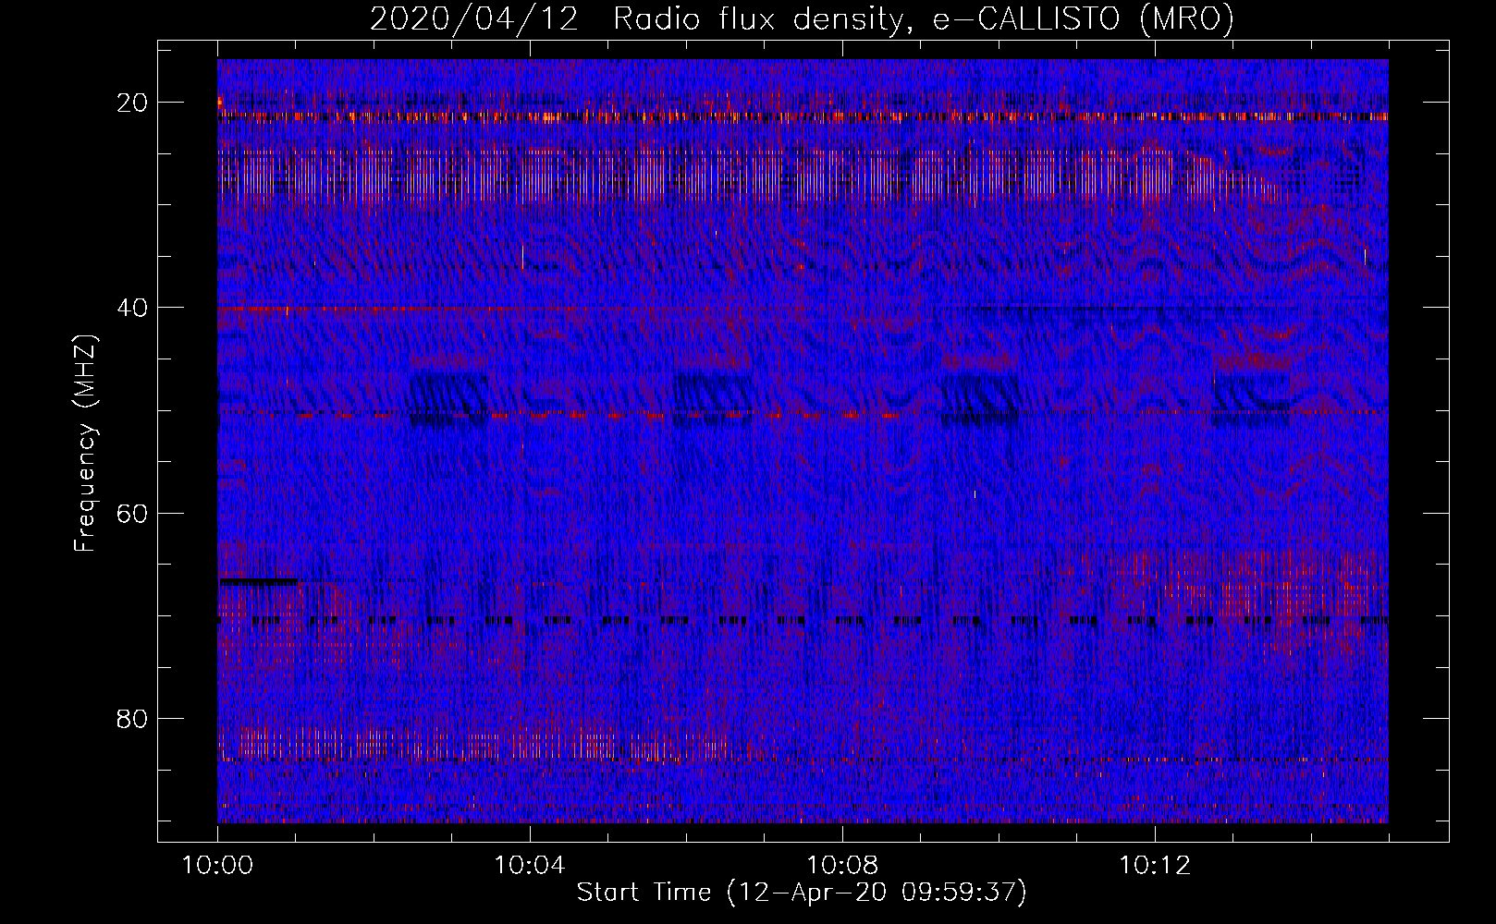1496x924 pixels.
Task: Click the 80 frequency tick label
Action: (132, 718)
